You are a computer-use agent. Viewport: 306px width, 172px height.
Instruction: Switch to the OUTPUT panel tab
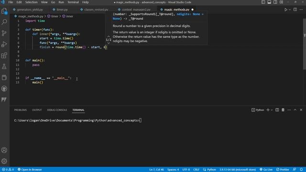(37, 110)
